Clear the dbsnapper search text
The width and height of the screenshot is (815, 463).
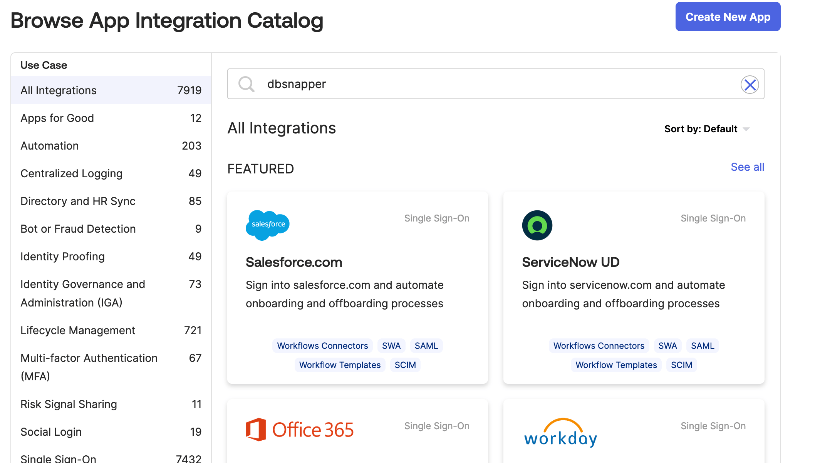[x=750, y=85]
